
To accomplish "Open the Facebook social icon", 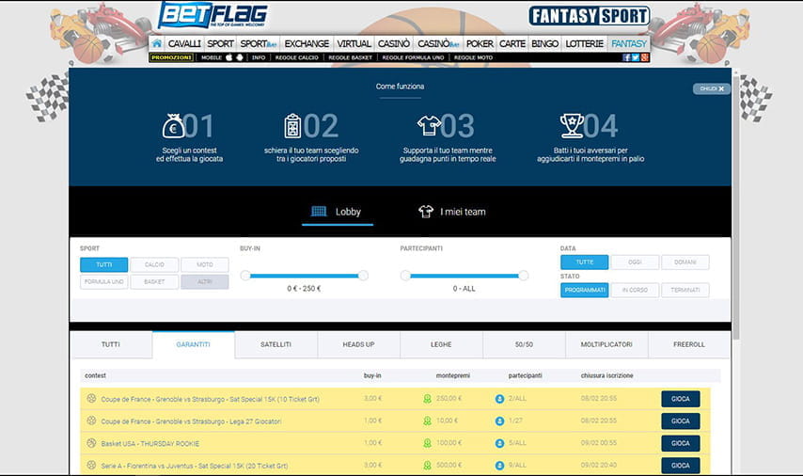I will 626,57.
